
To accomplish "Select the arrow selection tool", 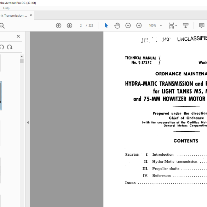I will (106, 25).
